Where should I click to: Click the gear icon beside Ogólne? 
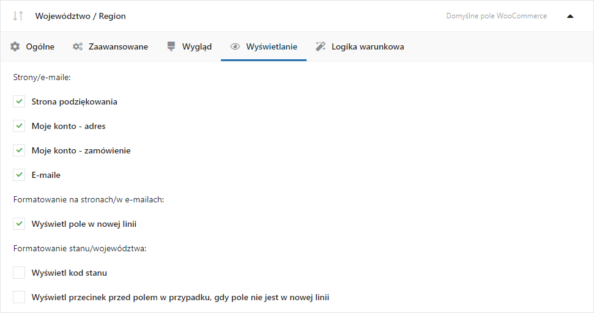tap(15, 46)
